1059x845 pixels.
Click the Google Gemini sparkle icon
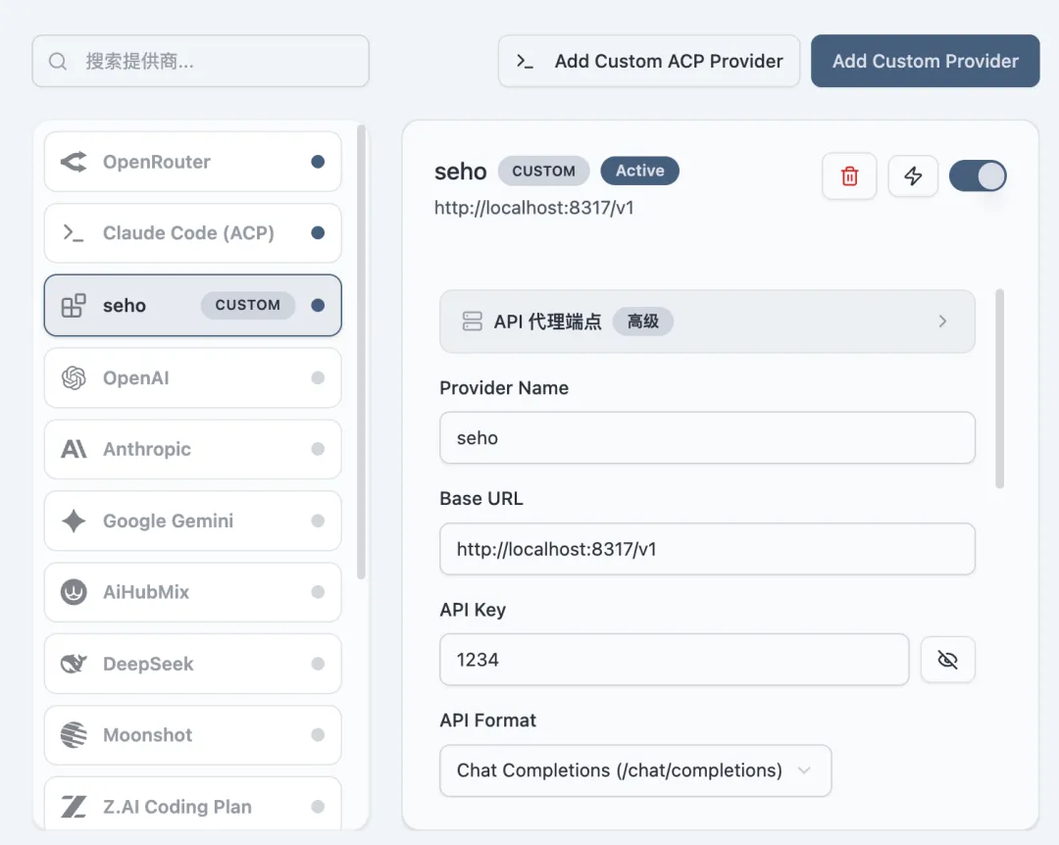(74, 521)
